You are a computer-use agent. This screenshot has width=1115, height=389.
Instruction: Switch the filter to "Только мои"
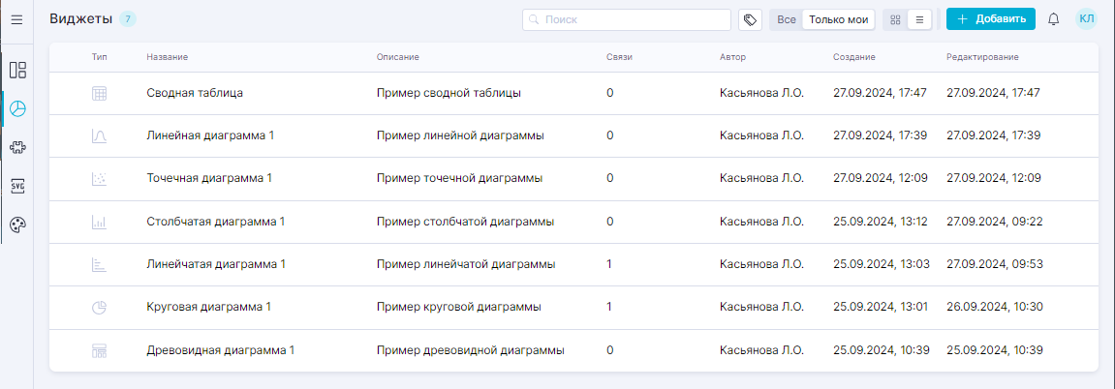tap(839, 19)
